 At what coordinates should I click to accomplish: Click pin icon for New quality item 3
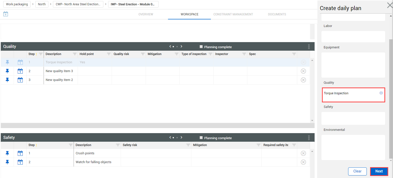(x=7, y=71)
